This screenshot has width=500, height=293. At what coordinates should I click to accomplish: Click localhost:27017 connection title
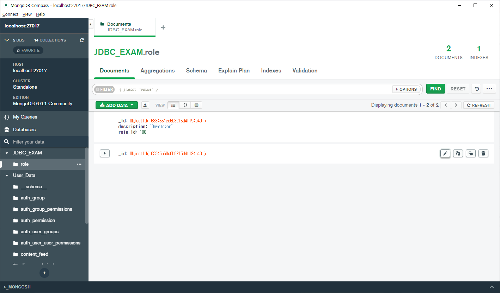[x=22, y=26]
